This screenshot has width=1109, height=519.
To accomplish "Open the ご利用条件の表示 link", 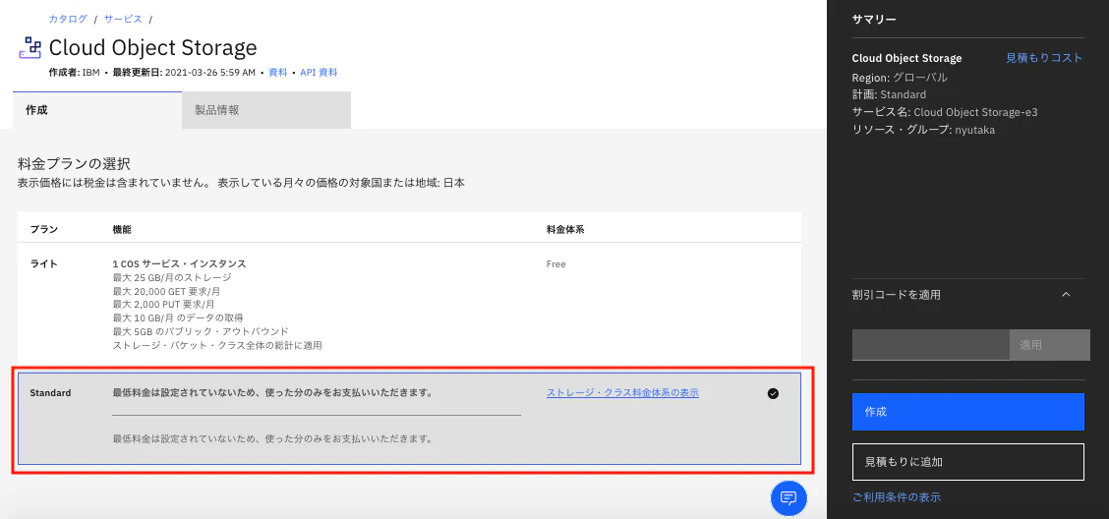I will pyautogui.click(x=897, y=497).
